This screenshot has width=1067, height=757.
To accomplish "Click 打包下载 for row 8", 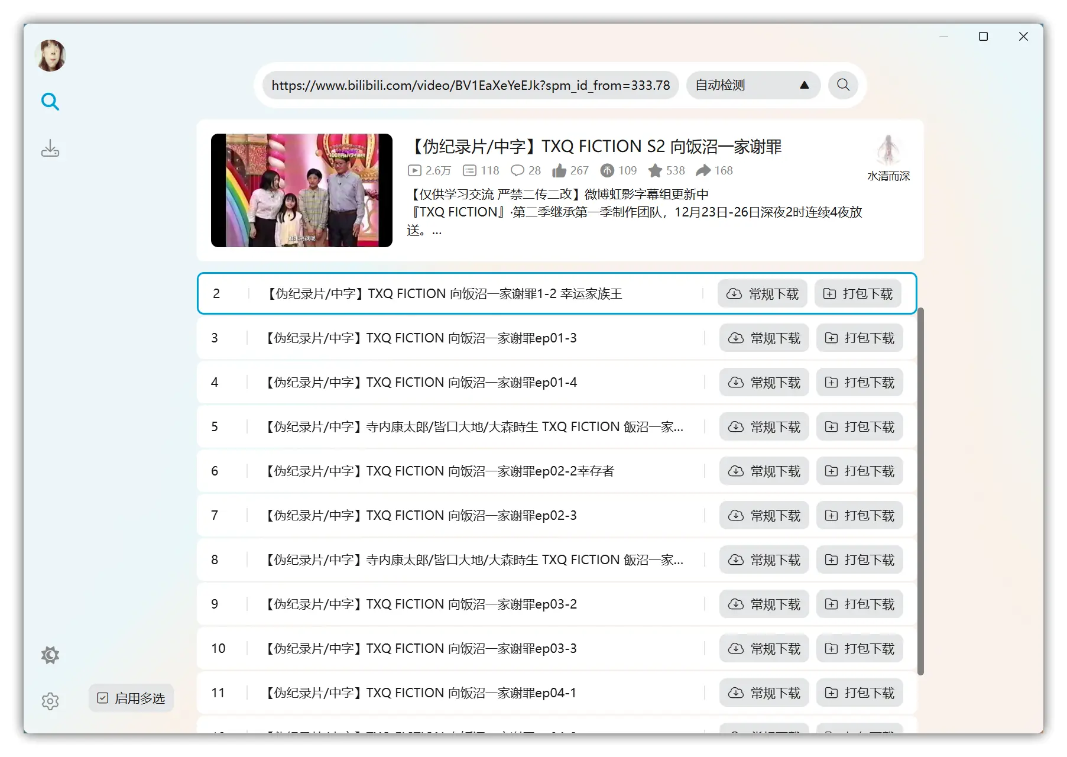I will [860, 560].
